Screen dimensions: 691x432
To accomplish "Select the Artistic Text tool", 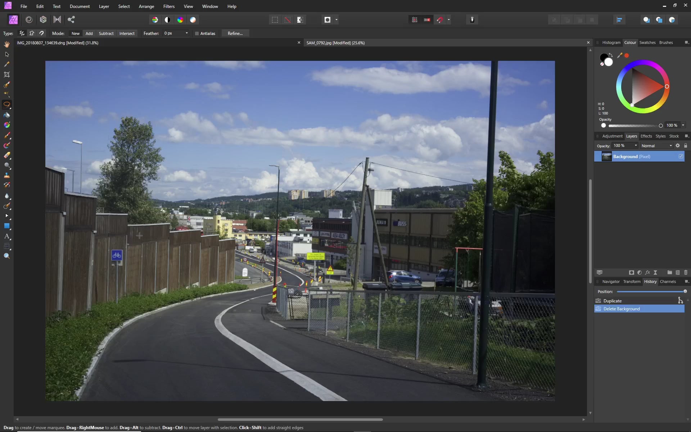I will (7, 236).
